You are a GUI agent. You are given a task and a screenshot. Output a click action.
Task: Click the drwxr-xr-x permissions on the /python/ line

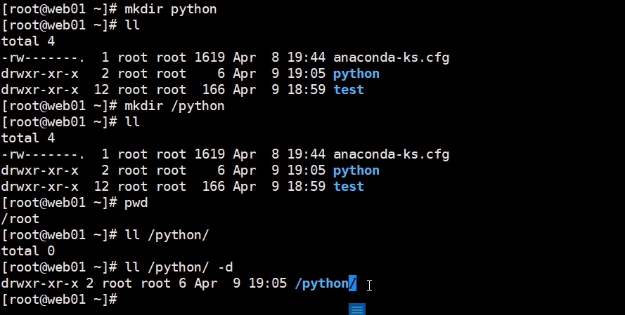[39, 283]
